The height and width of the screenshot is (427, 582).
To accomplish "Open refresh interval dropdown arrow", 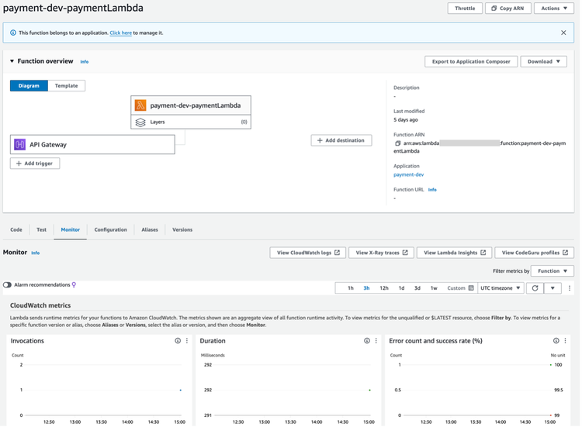I will click(x=553, y=288).
